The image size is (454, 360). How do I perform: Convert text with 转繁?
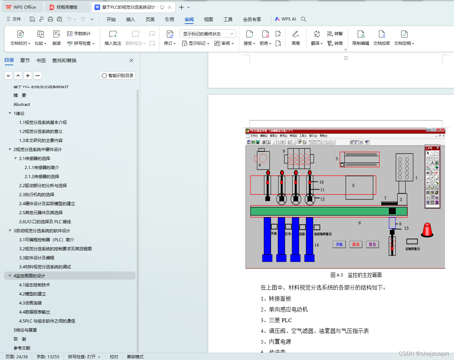pyautogui.click(x=335, y=34)
